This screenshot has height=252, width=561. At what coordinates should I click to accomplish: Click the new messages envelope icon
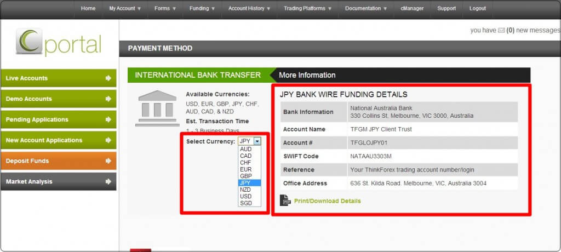tap(501, 31)
